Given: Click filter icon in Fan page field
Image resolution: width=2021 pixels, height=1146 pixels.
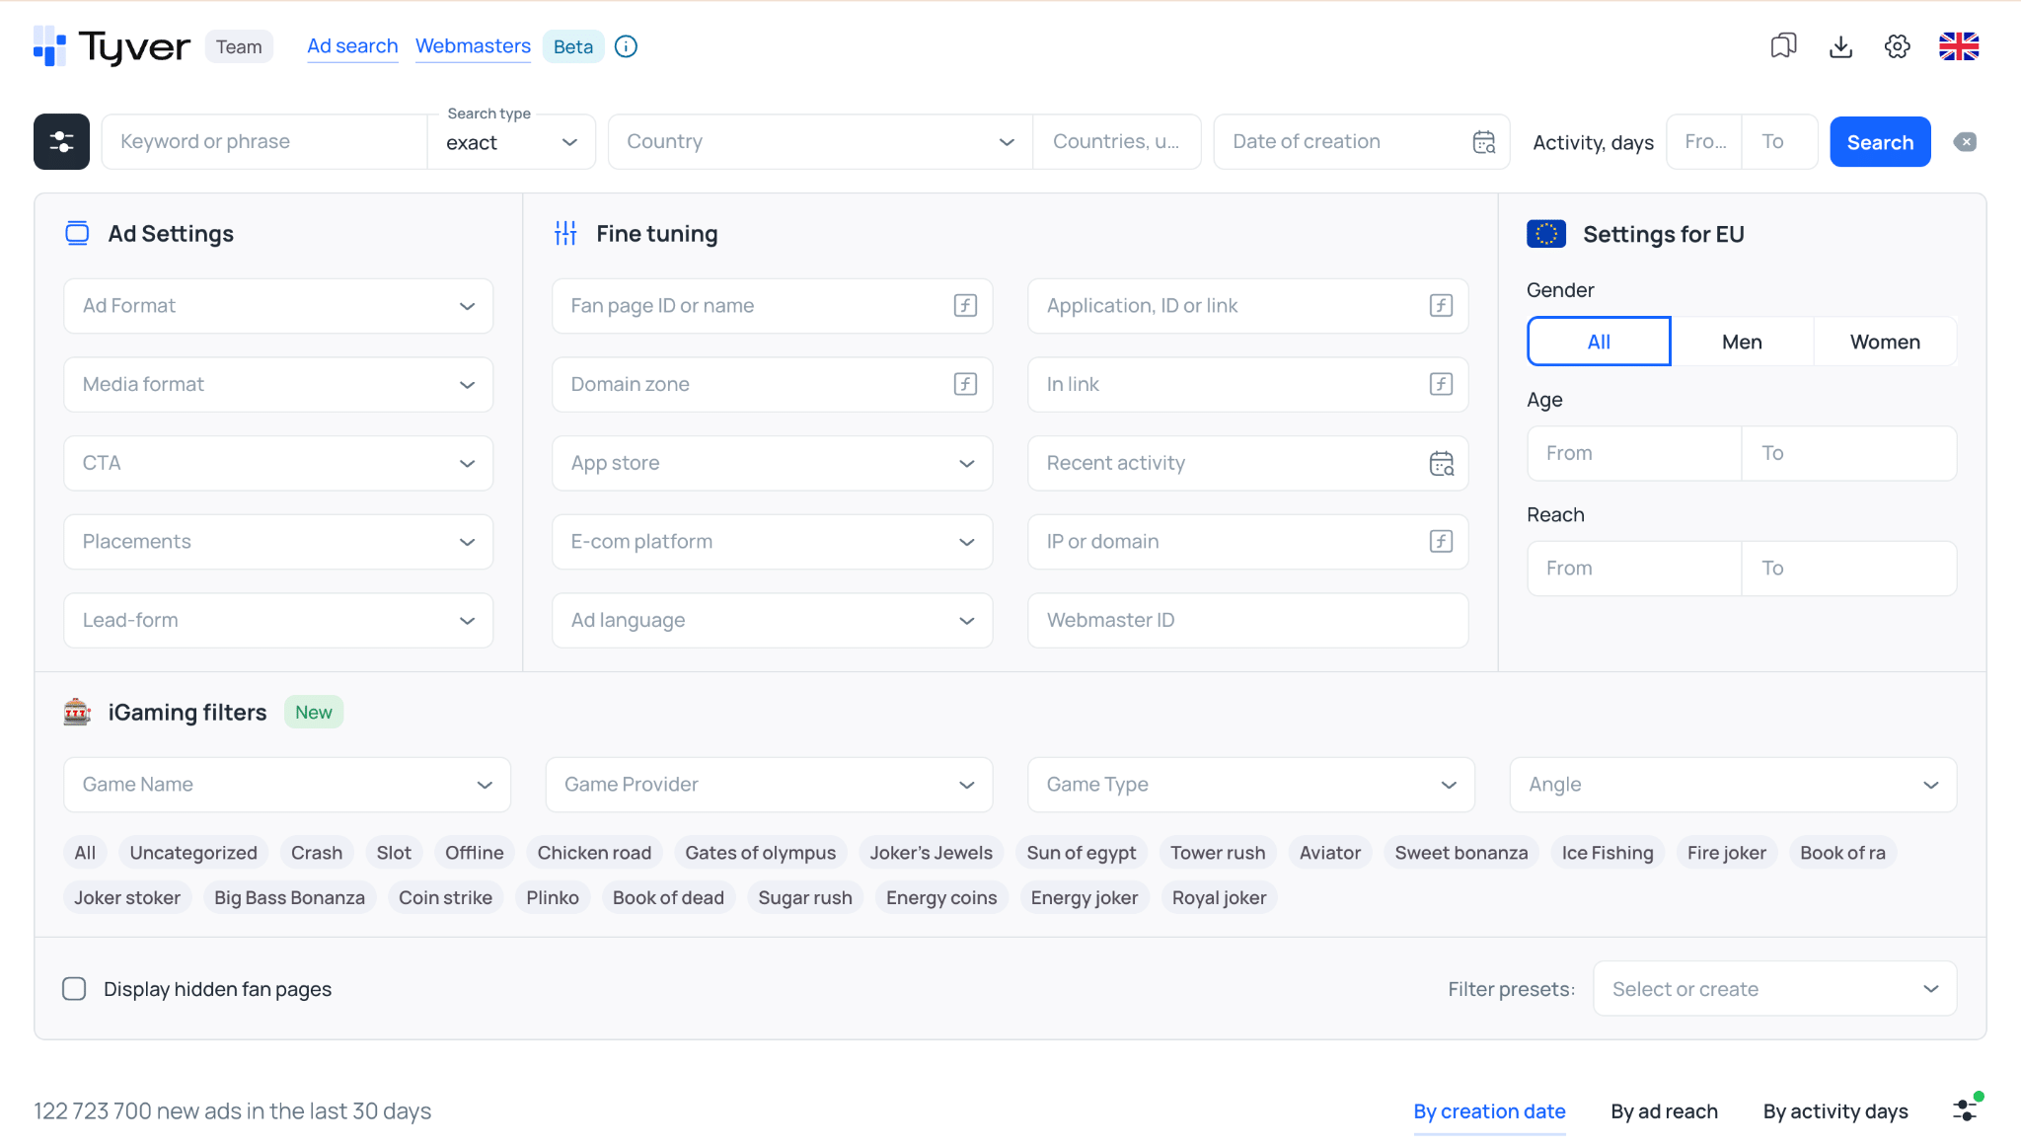Looking at the screenshot, I should (x=965, y=306).
